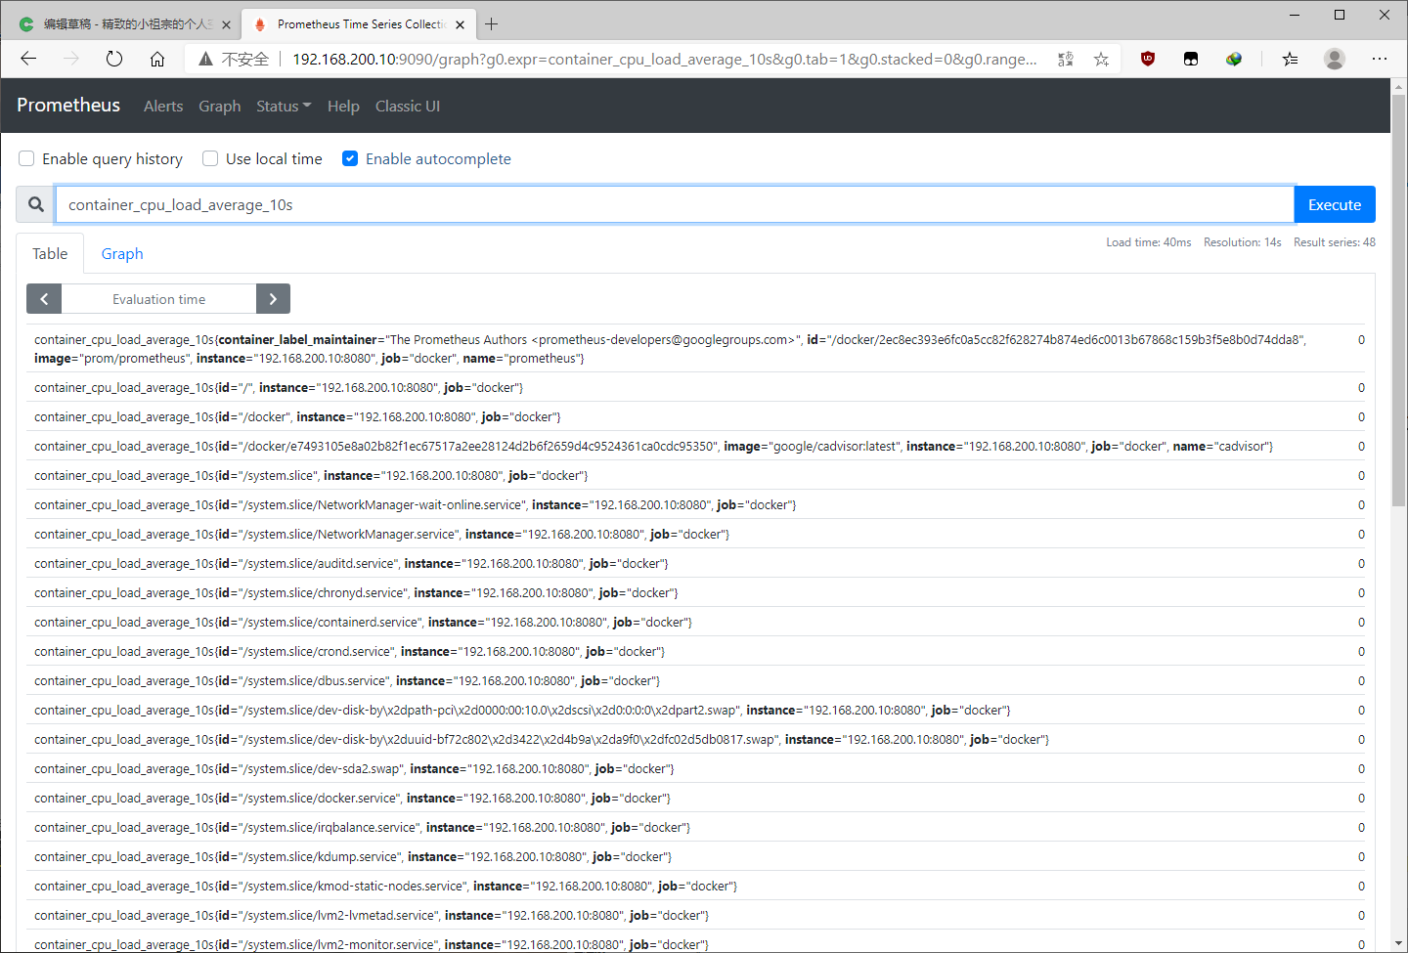Open the colorful globe extension icon
This screenshot has width=1408, height=953.
pos(1234,59)
